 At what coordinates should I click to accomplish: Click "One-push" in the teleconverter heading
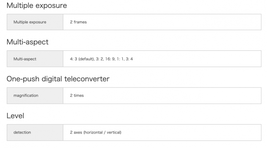(x=23, y=79)
